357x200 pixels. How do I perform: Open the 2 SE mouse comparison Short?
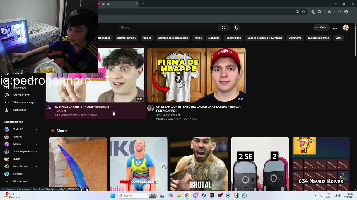(x=260, y=164)
